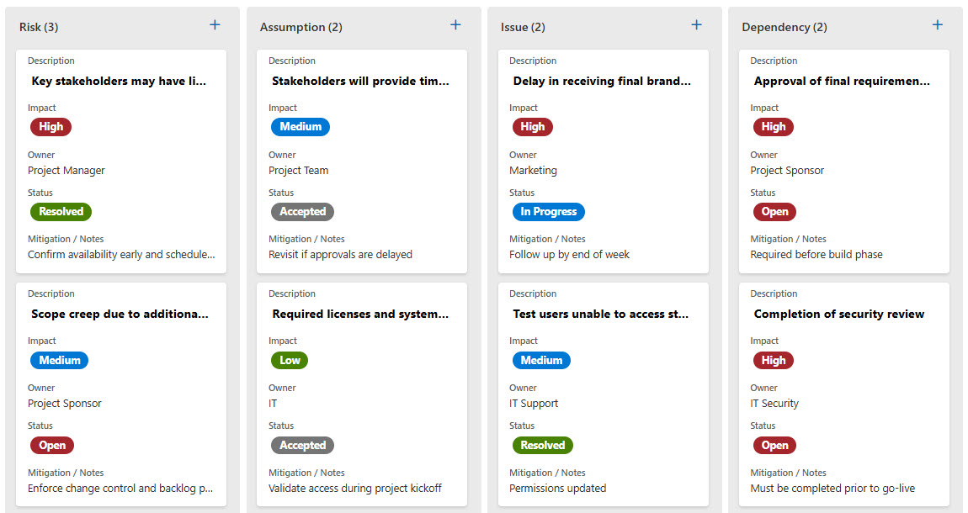Image resolution: width=968 pixels, height=513 pixels.
Task: Click Medium impact badge on Test users card
Action: point(541,360)
